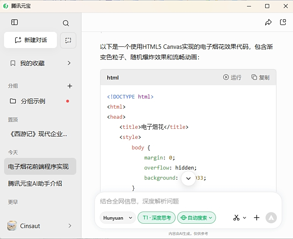Open the Hunyuan model dropdown
Image resolution: width=293 pixels, height=239 pixels.
[117, 218]
